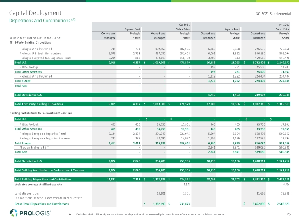Viewport: 299px width, 224px height.
Task: Select the value 500,305 in the Nippon Prologis REIT row
Action: tap(284, 147)
